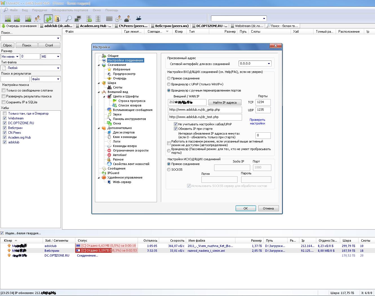Viewport: 375px width, 296px height.
Task: Open Автобан! settings in tree
Action: tap(119, 155)
